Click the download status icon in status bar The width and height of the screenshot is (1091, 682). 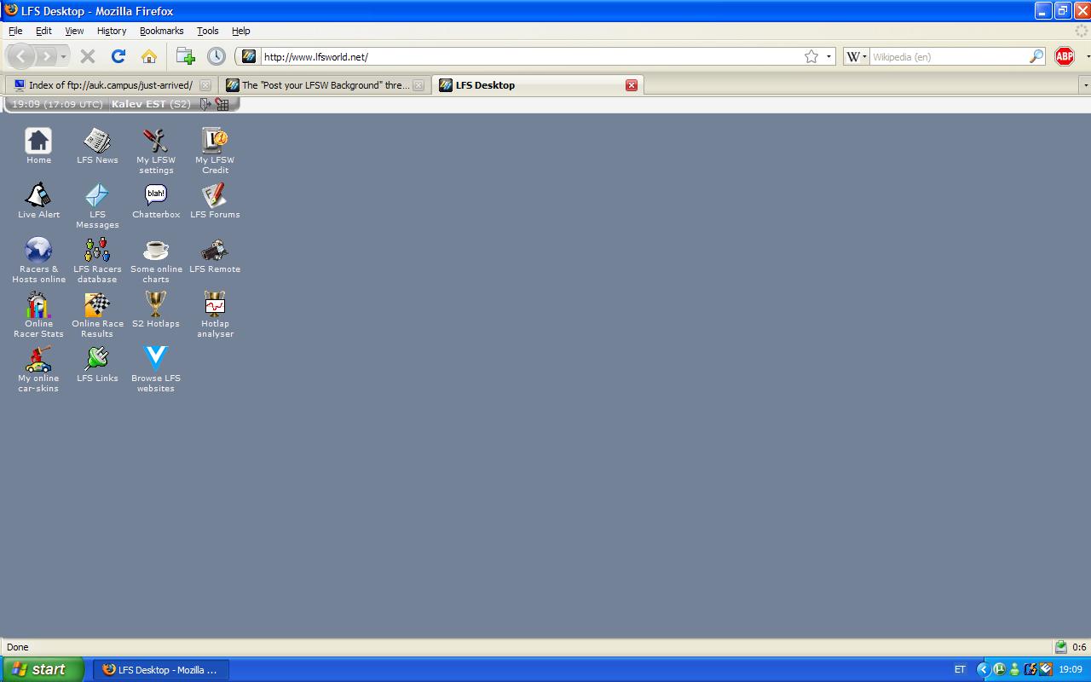(1060, 647)
